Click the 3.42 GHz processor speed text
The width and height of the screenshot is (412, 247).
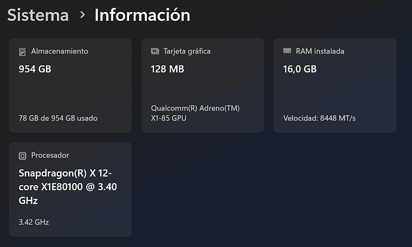34,223
